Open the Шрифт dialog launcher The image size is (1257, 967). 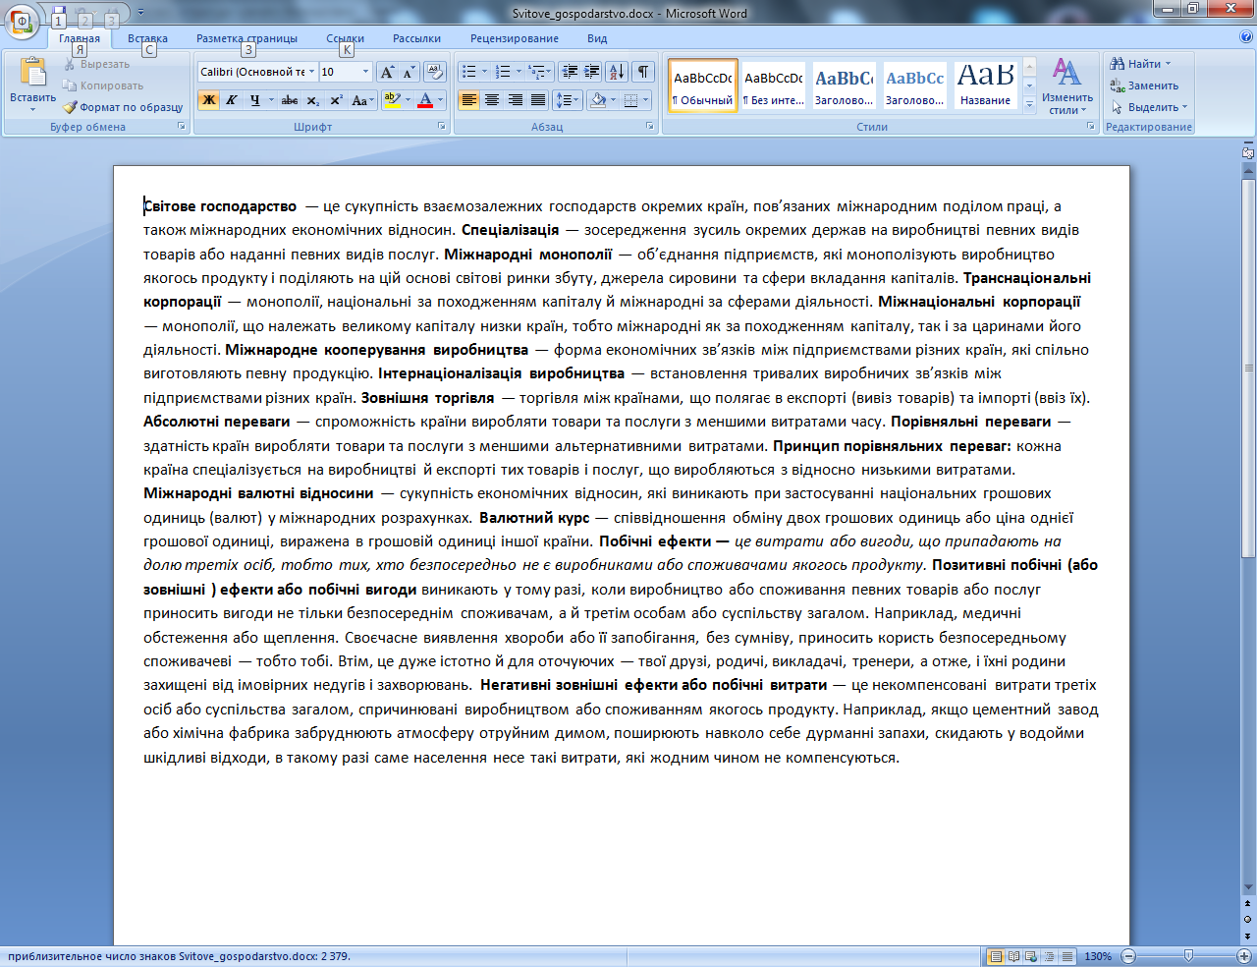pos(441,127)
